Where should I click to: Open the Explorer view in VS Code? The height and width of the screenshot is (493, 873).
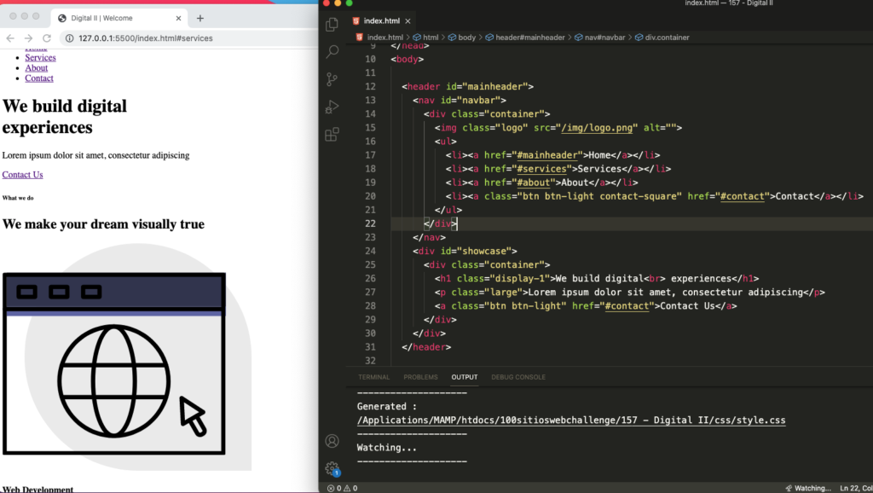click(x=332, y=24)
